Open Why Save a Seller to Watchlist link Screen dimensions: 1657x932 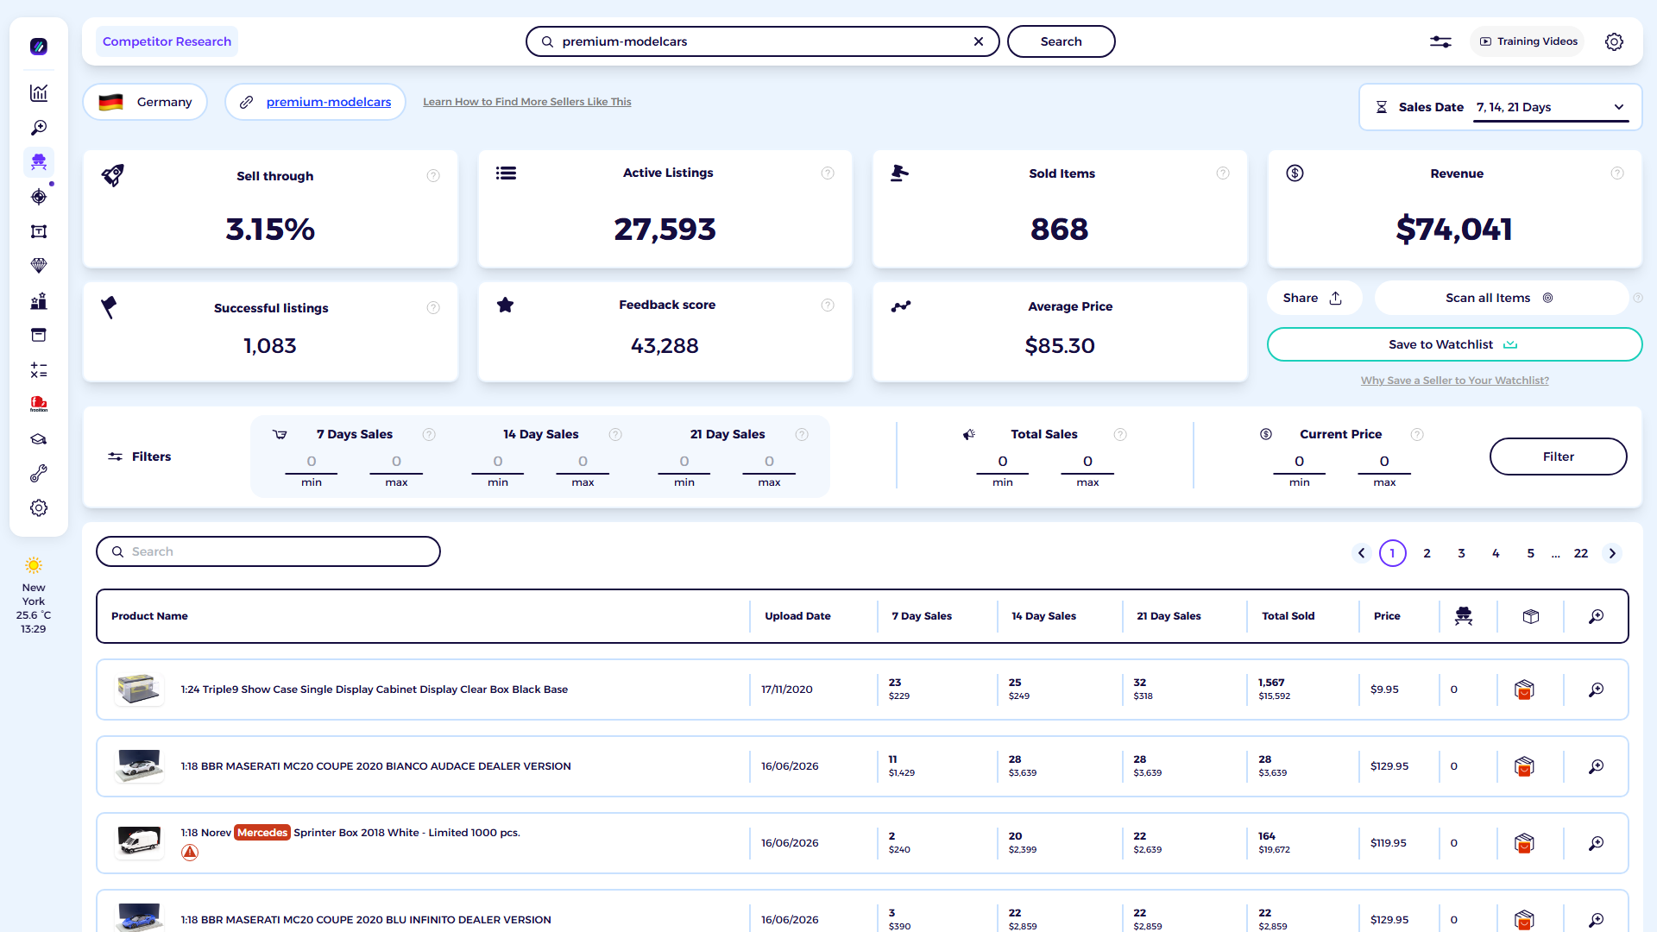1454,381
